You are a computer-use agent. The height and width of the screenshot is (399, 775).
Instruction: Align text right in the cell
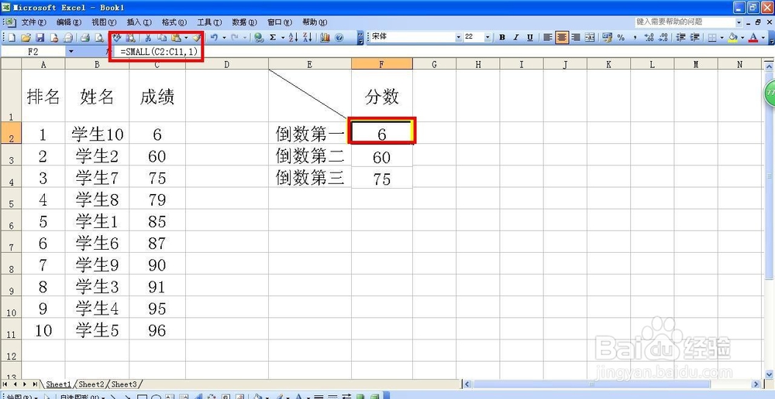pyautogui.click(x=575, y=37)
